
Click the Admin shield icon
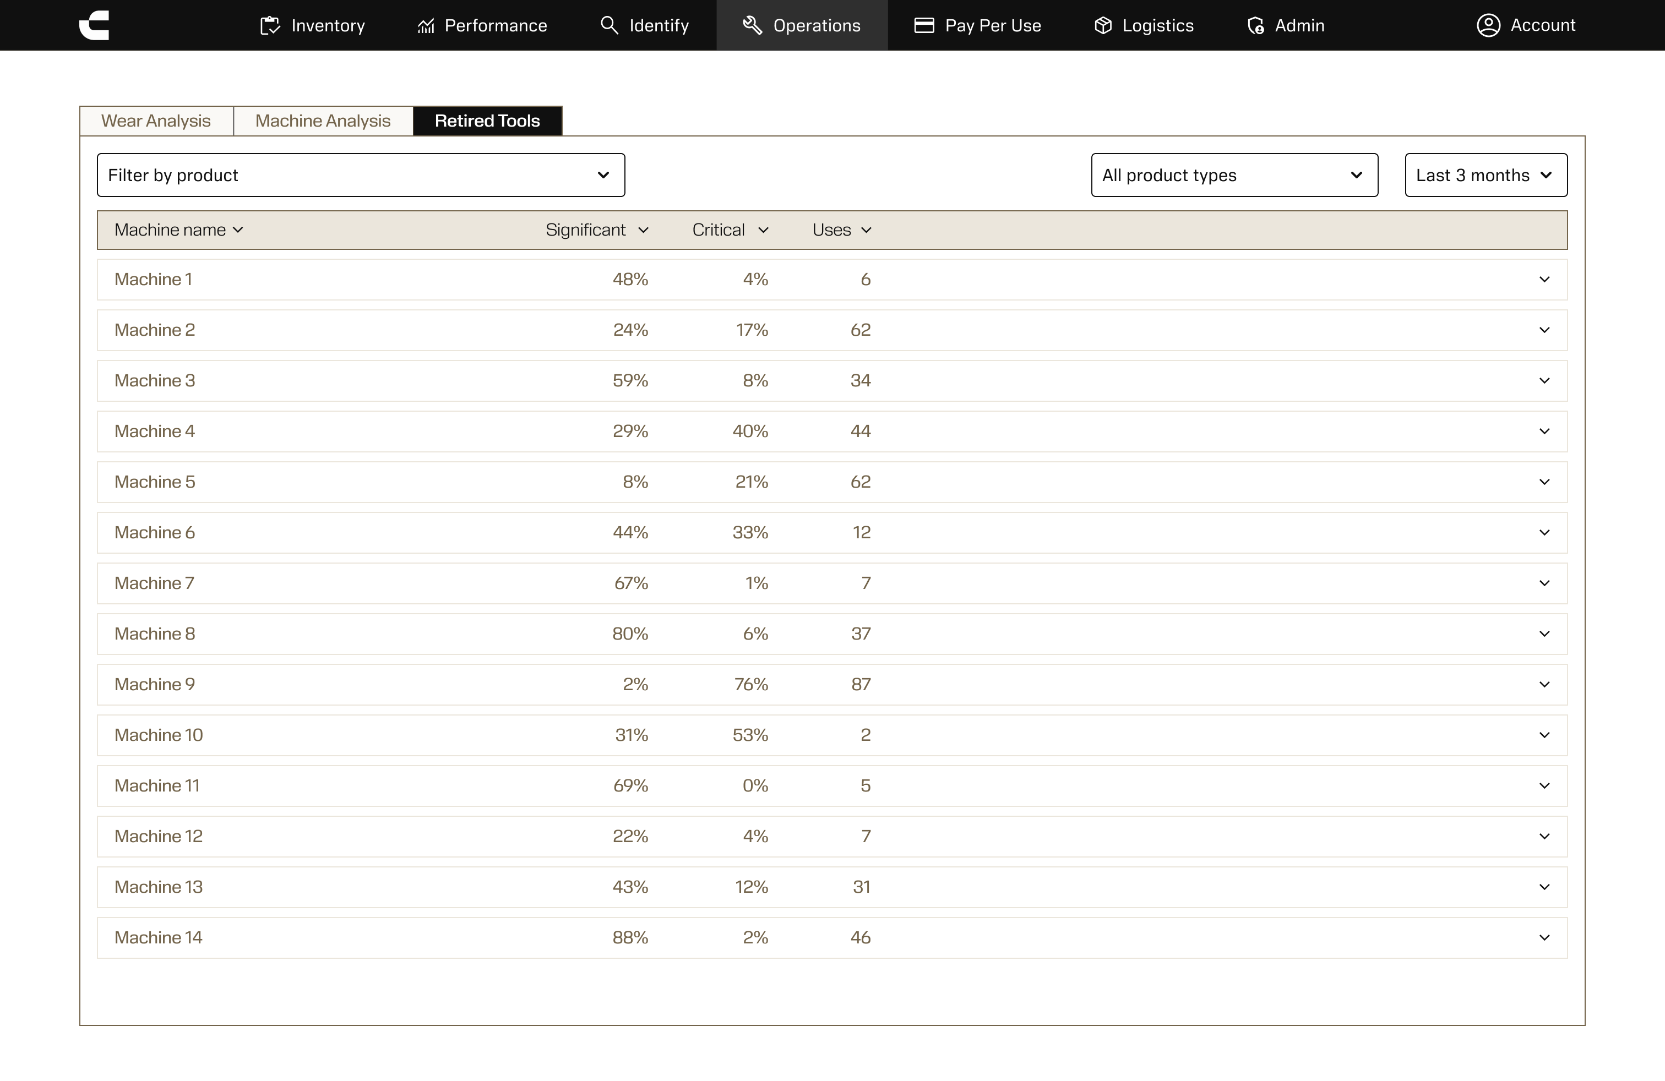click(x=1256, y=26)
